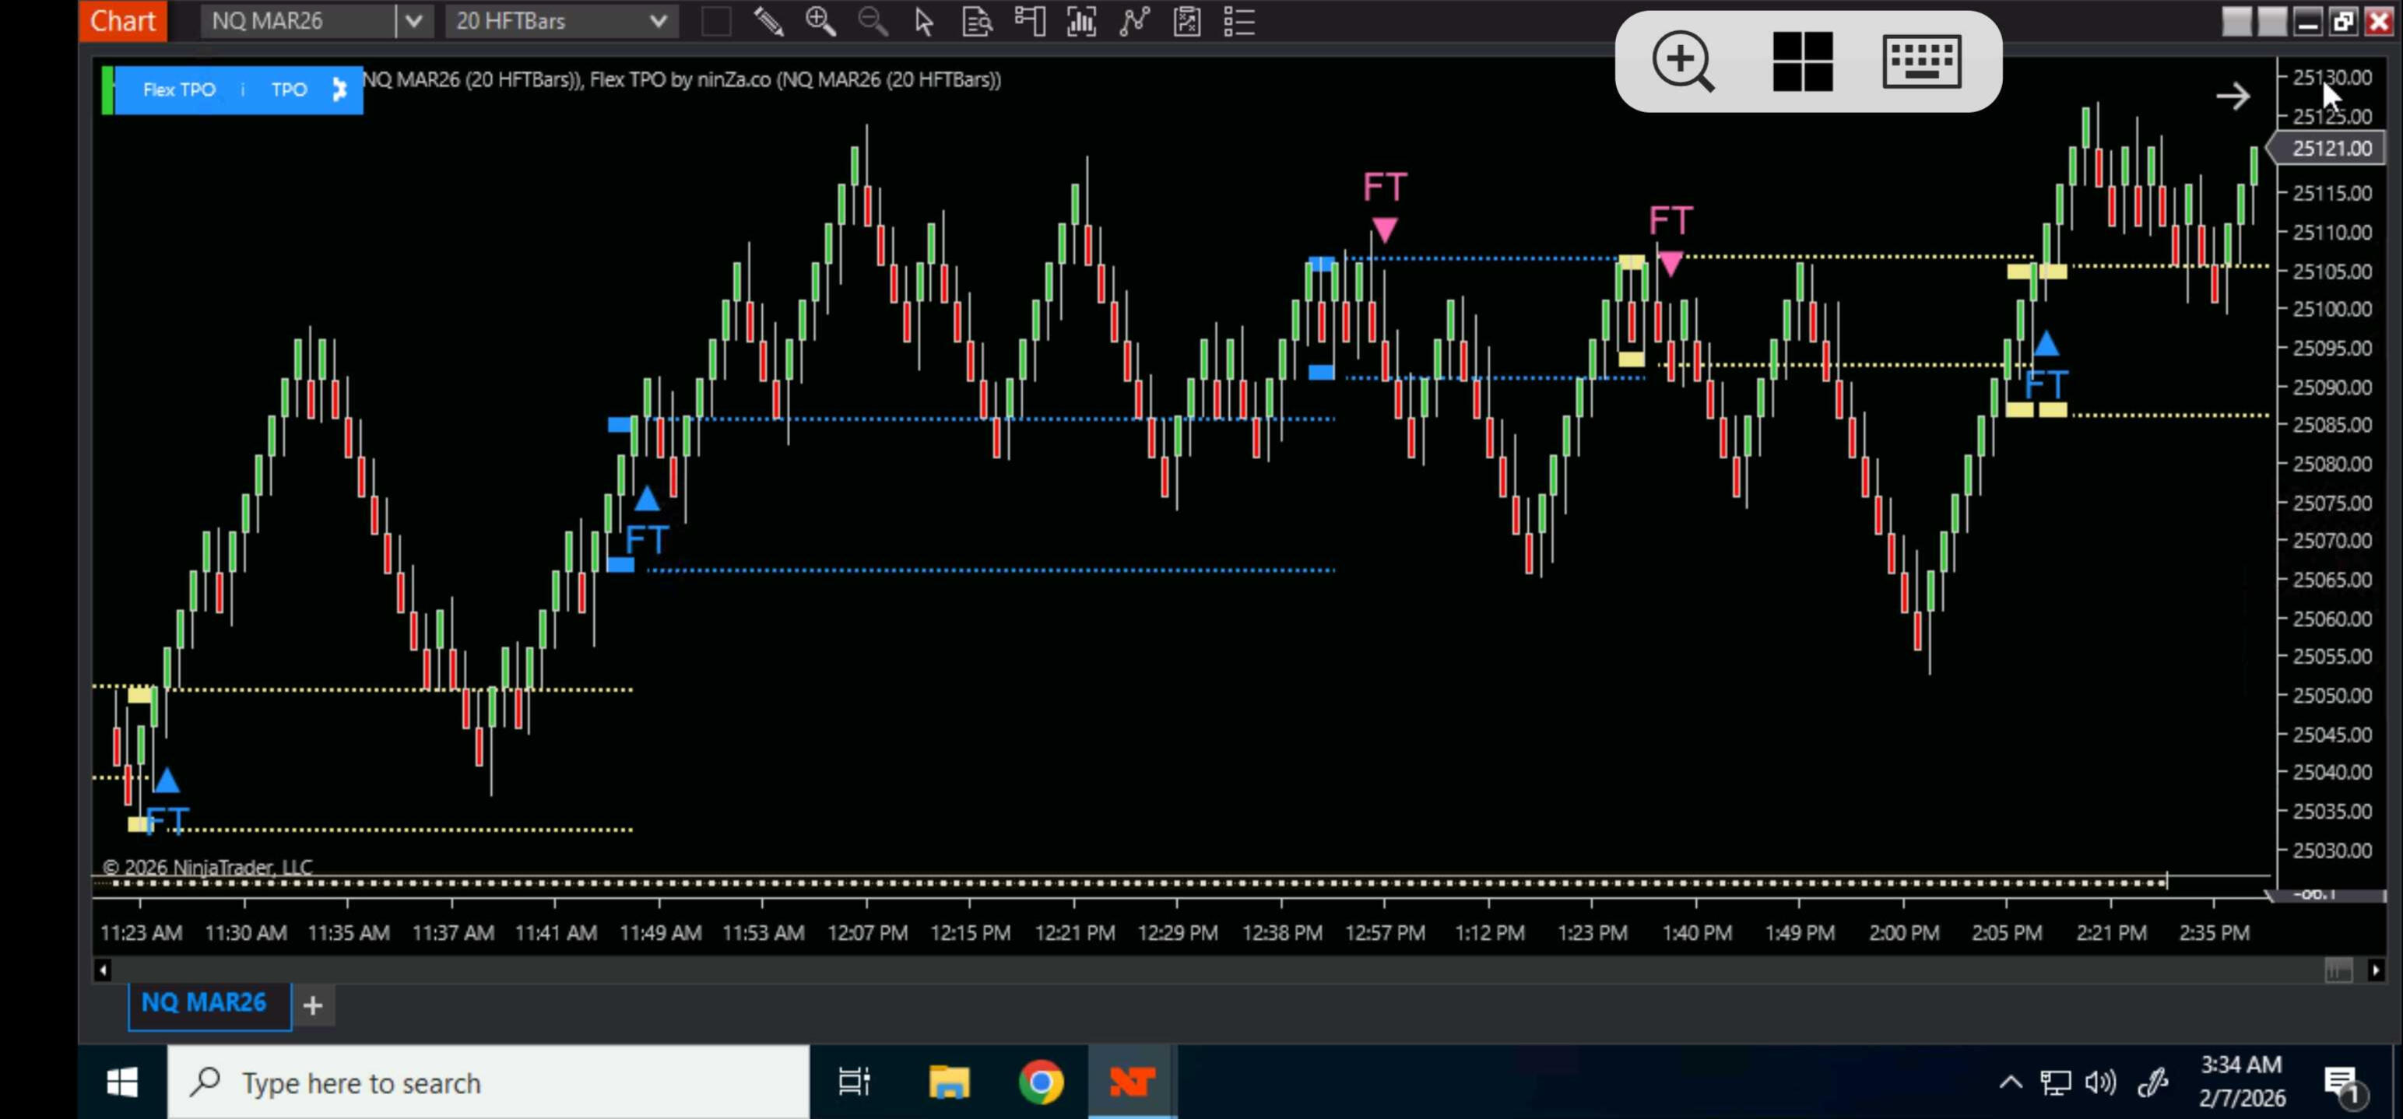This screenshot has height=1119, width=2403.
Task: Open the chart Properties list icon
Action: click(x=1238, y=22)
